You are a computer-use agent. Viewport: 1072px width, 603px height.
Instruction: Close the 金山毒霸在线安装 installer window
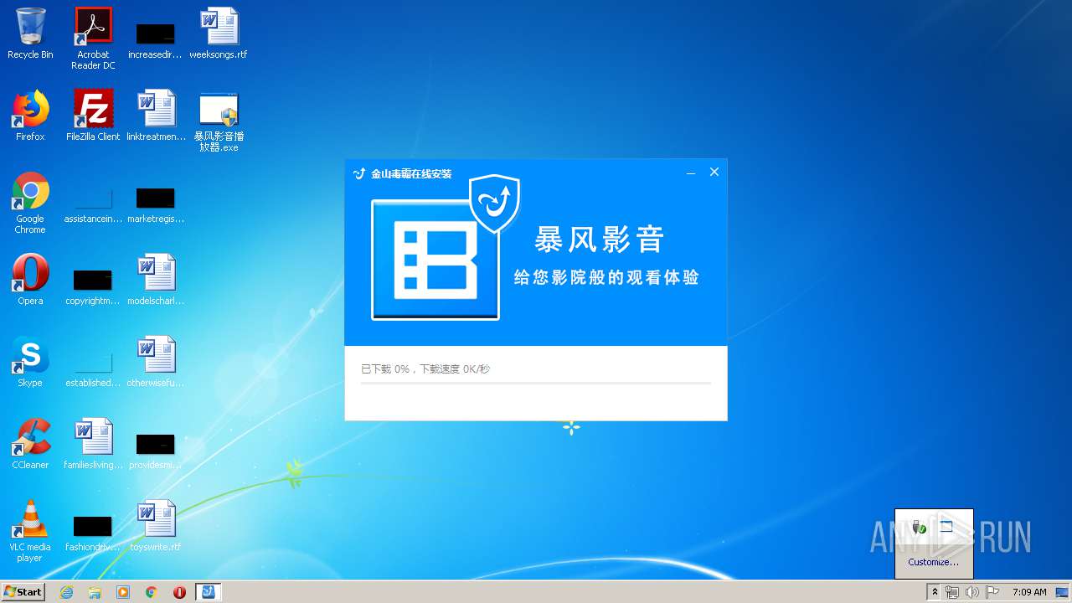point(714,172)
